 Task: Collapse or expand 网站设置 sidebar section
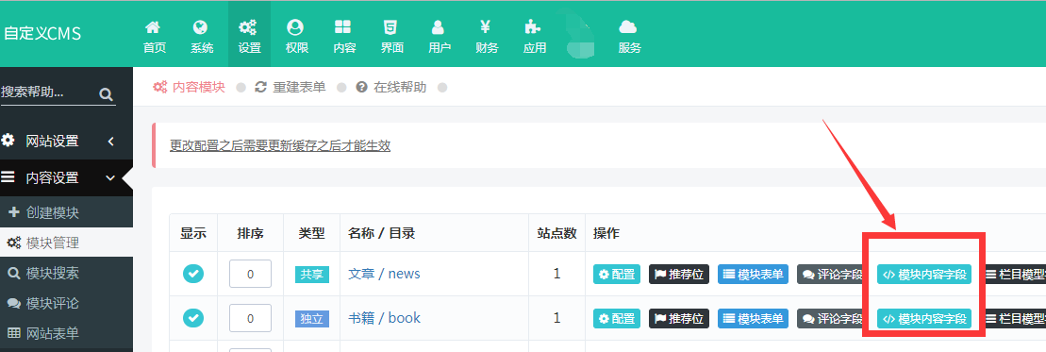tap(66, 141)
